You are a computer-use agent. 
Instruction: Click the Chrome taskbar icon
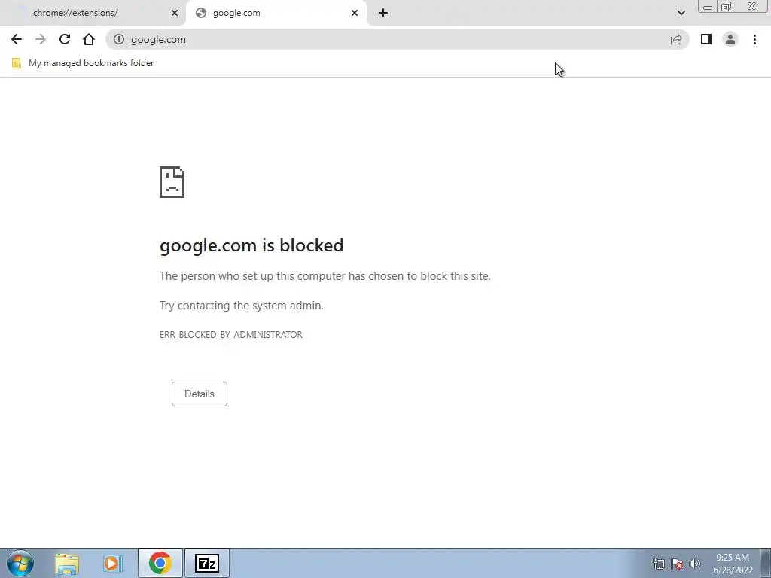pyautogui.click(x=160, y=563)
